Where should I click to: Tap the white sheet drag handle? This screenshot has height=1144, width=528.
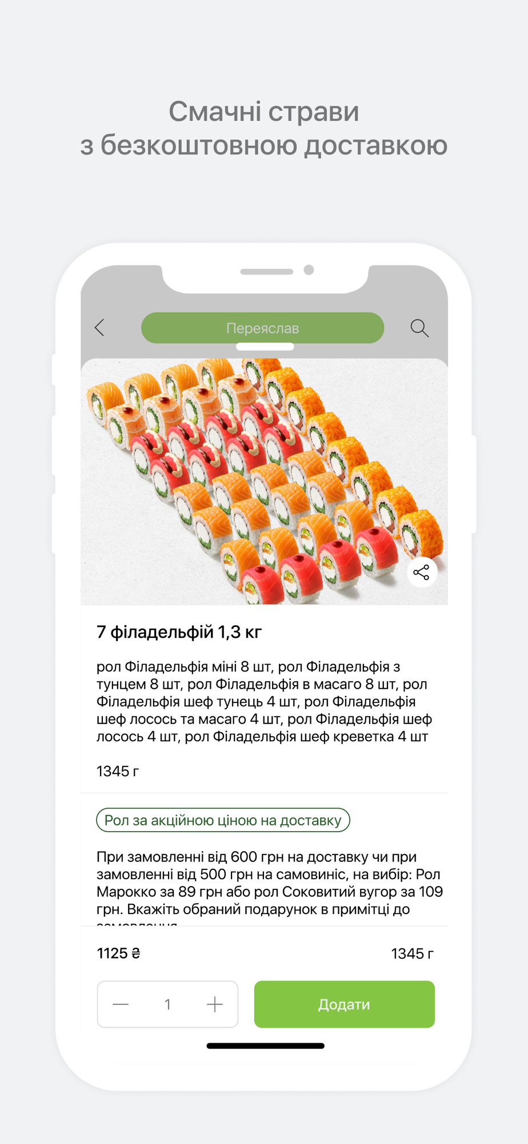265,347
